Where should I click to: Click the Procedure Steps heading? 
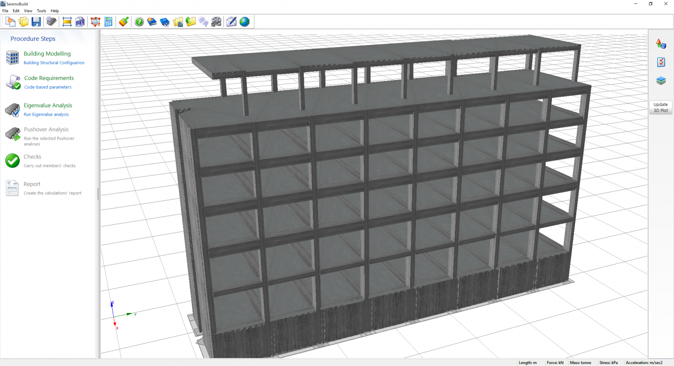pos(33,39)
